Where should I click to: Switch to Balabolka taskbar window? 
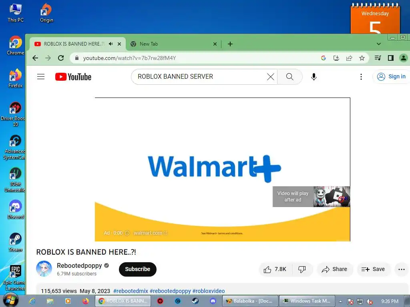tap(250, 301)
